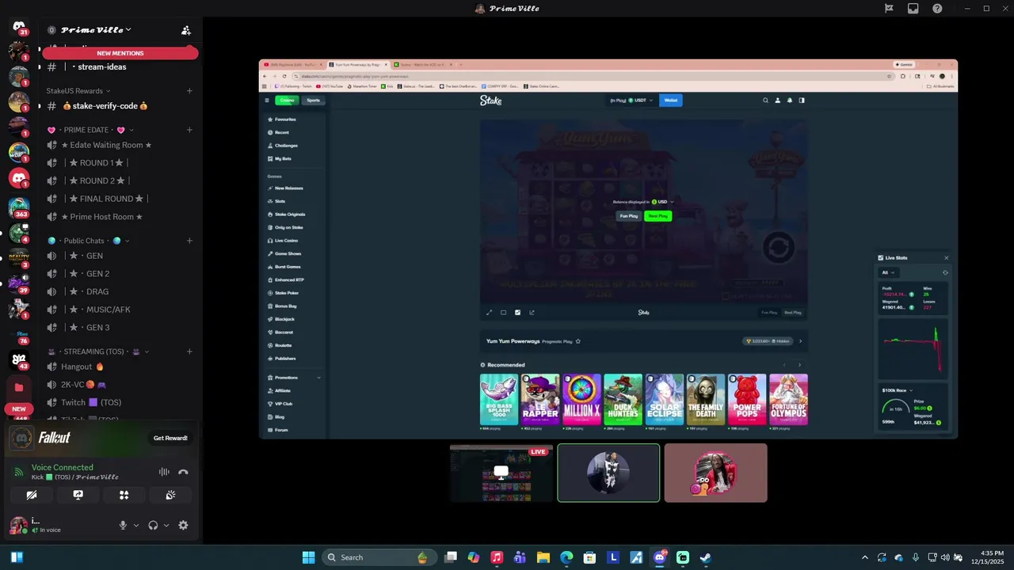Select the pink-background participant tile
Screen dimensions: 1014x570
tap(715, 473)
